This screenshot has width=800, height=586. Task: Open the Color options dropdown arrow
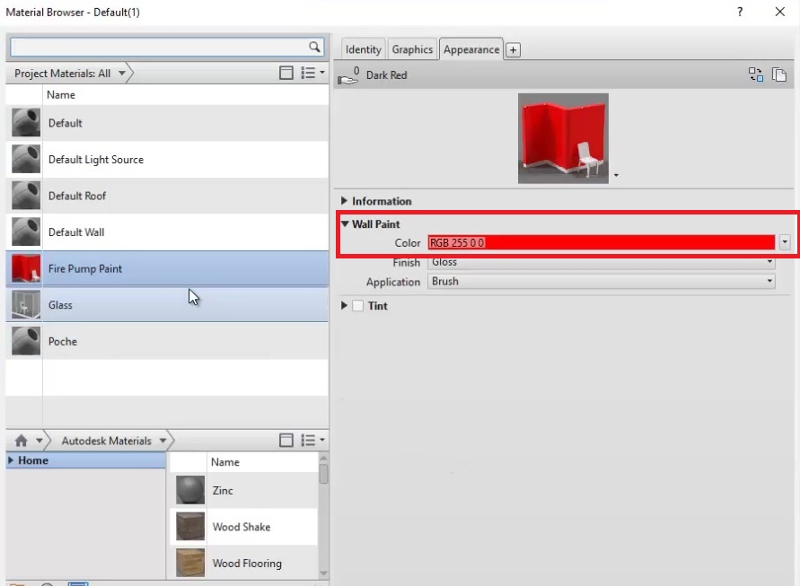(x=785, y=242)
